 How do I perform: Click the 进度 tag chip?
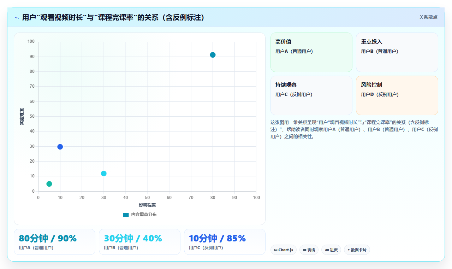tap(331, 250)
